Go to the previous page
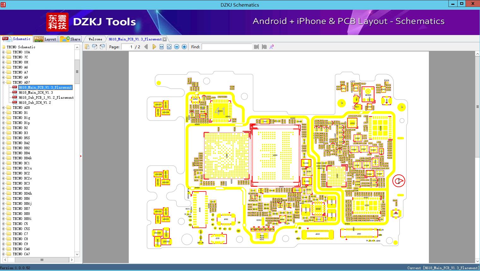Image resolution: width=480 pixels, height=271 pixels. [146, 47]
